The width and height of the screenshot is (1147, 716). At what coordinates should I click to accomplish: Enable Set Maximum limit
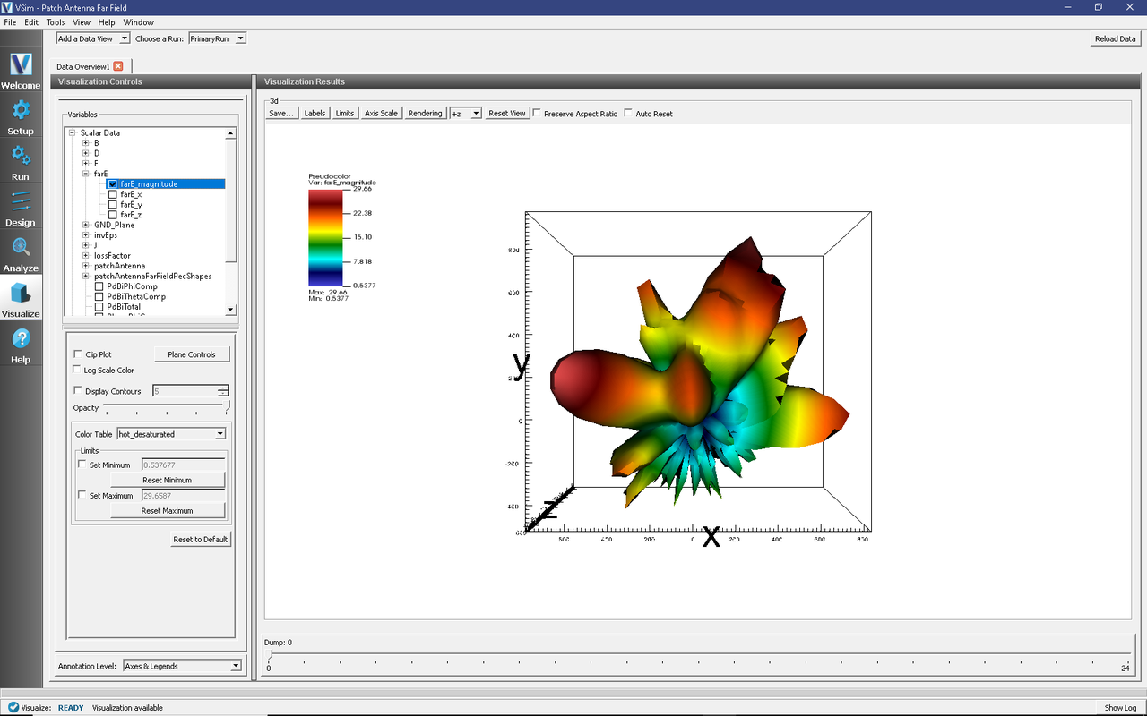tap(82, 495)
